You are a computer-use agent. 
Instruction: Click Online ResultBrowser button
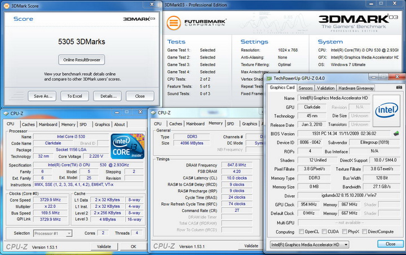[x=82, y=60]
